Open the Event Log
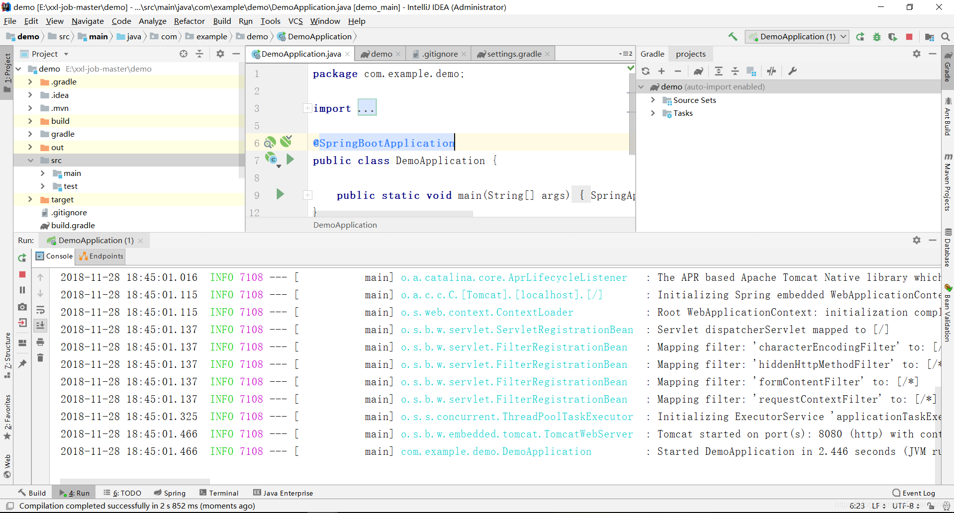Viewport: 954px width, 513px height. tap(914, 493)
